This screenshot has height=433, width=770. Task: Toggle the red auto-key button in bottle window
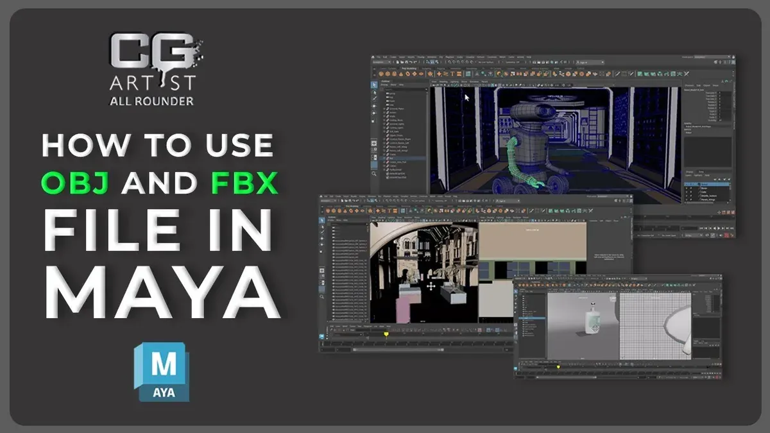[717, 377]
